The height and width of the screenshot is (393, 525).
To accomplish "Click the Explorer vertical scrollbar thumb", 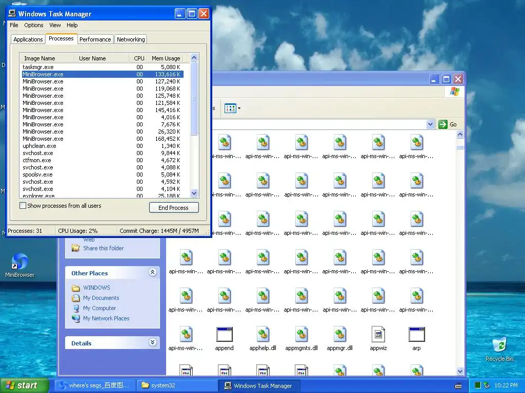I will (460, 147).
